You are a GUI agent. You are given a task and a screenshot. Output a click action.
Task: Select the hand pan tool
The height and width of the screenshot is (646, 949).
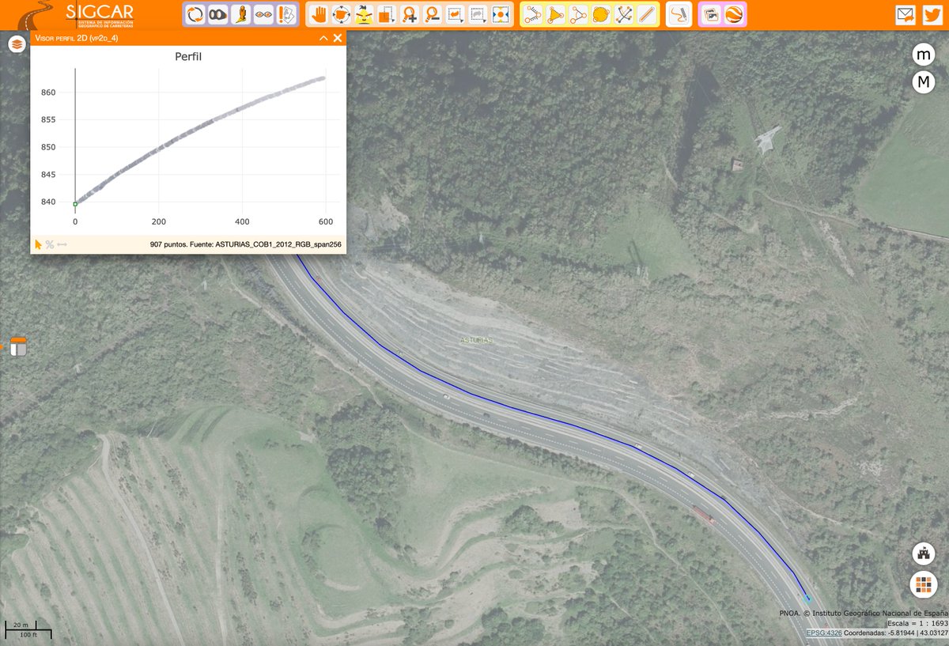(x=318, y=14)
